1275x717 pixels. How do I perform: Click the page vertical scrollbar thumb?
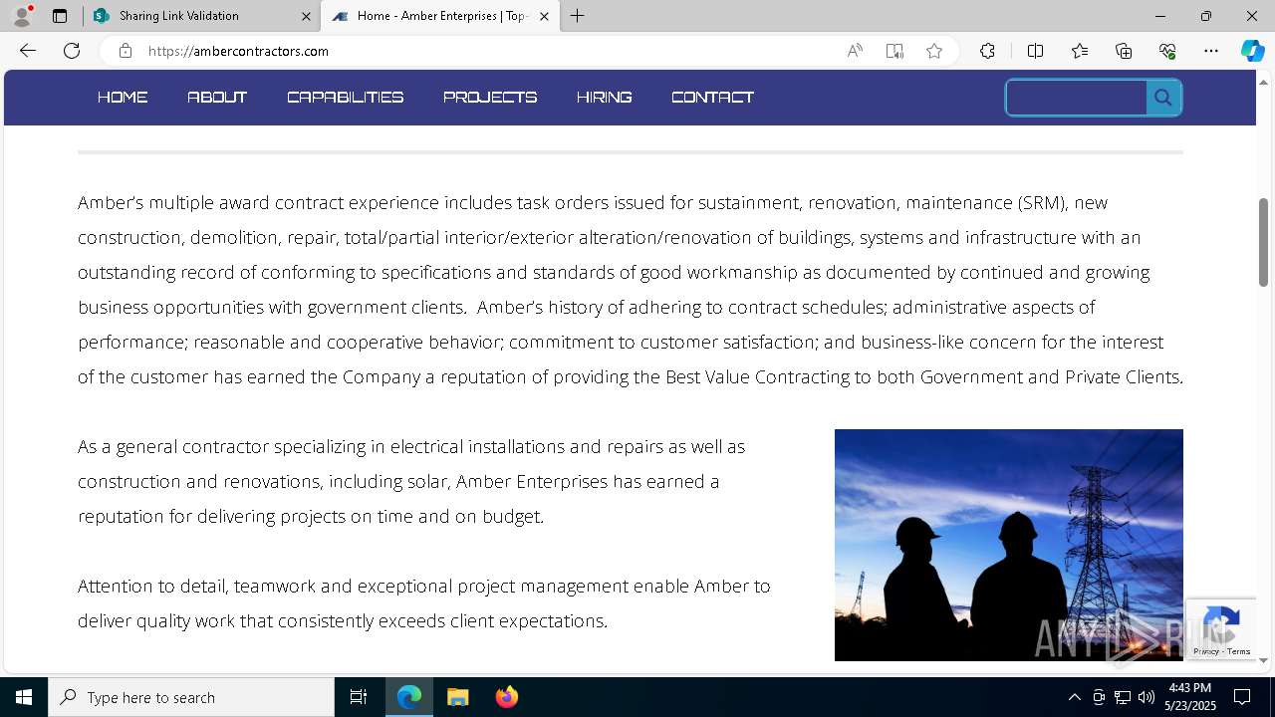(x=1263, y=243)
